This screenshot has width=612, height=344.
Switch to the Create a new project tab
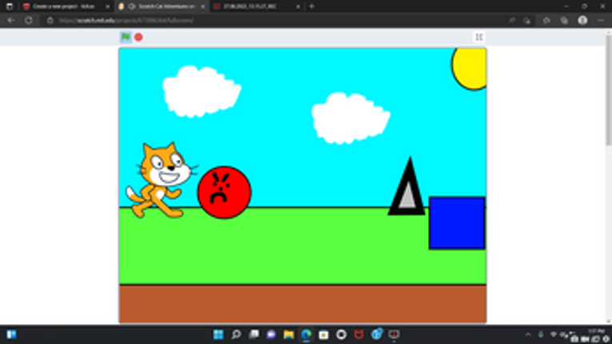tap(62, 6)
